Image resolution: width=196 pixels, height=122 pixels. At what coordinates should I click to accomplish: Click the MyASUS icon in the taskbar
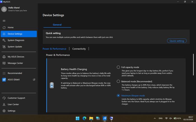(105, 118)
